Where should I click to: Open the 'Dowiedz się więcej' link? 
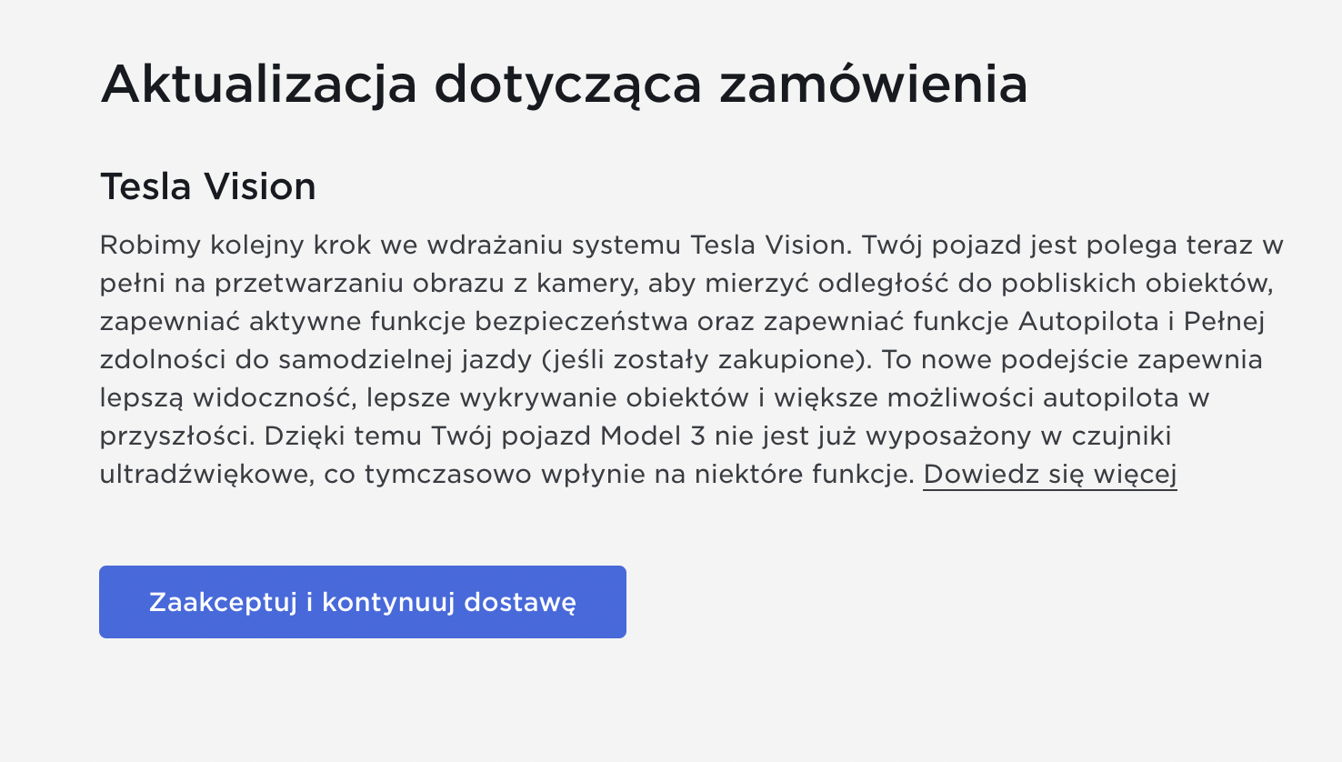(x=1050, y=475)
